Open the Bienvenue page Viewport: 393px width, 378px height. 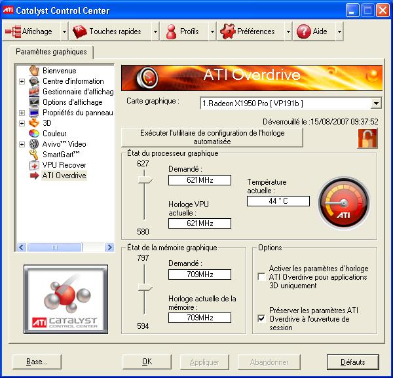pyautogui.click(x=59, y=71)
